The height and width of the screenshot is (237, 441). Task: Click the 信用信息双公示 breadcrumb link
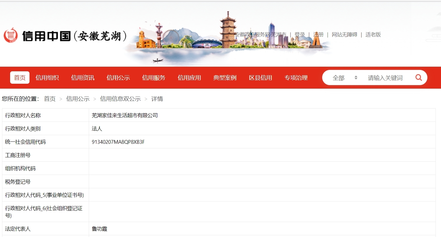(x=120, y=99)
